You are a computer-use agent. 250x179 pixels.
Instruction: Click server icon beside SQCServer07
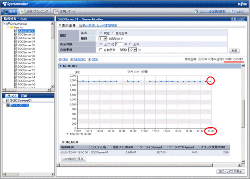click(15, 52)
